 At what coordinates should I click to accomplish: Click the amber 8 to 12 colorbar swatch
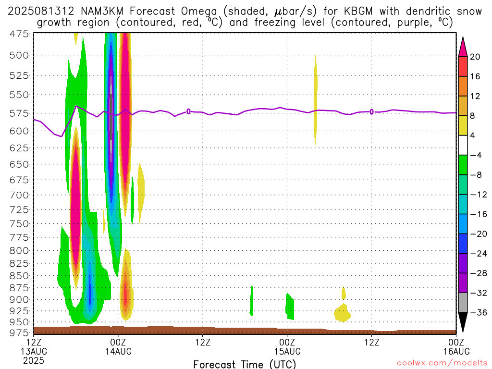(x=463, y=106)
